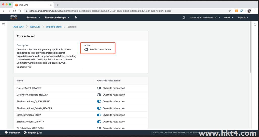Screen dimensions: 259x137
Task: Toggle Enable count mode switch
Action: pyautogui.click(x=86, y=49)
